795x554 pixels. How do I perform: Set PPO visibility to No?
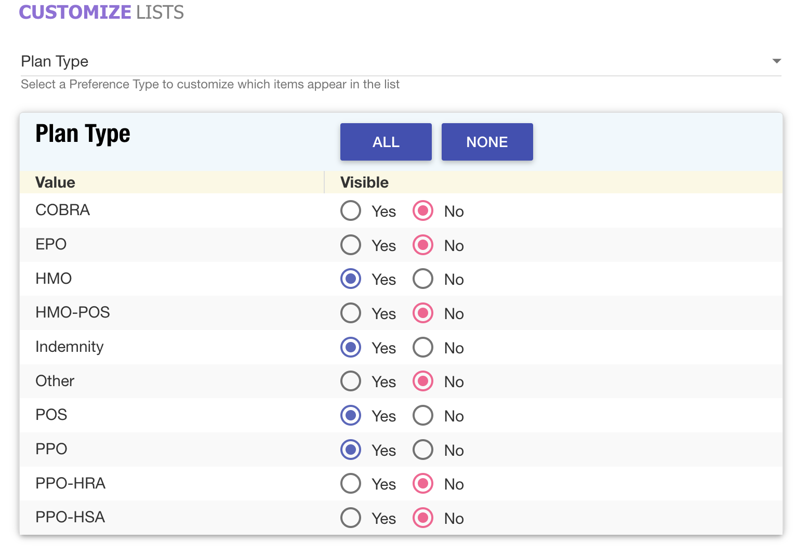(x=423, y=450)
